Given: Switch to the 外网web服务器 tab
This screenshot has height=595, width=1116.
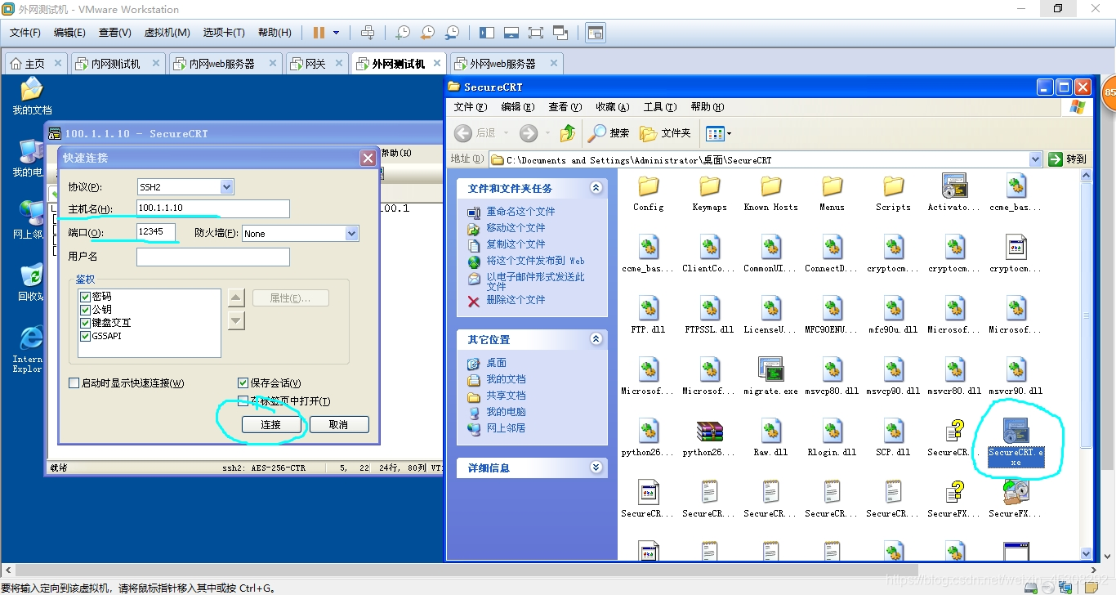Looking at the screenshot, I should pyautogui.click(x=505, y=64).
